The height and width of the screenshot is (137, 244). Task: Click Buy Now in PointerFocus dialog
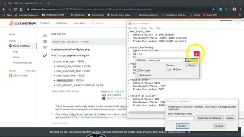click(182, 126)
